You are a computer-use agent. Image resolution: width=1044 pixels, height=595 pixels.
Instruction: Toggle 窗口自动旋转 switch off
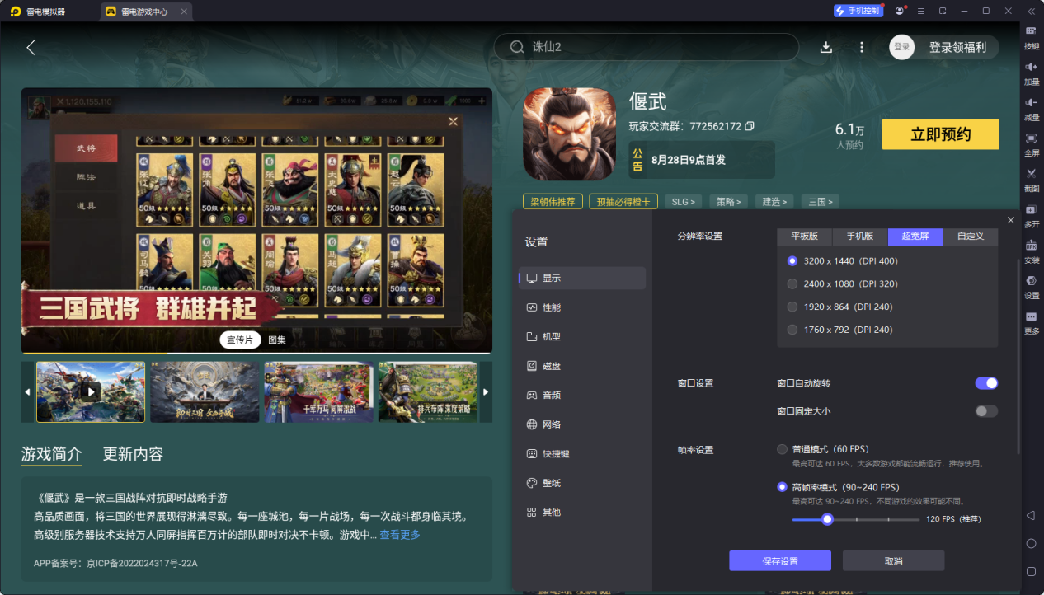986,383
